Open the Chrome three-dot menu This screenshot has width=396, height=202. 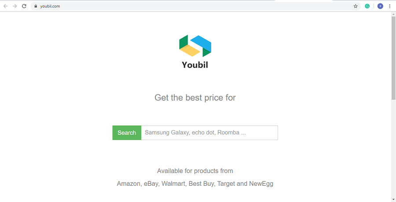pyautogui.click(x=390, y=6)
